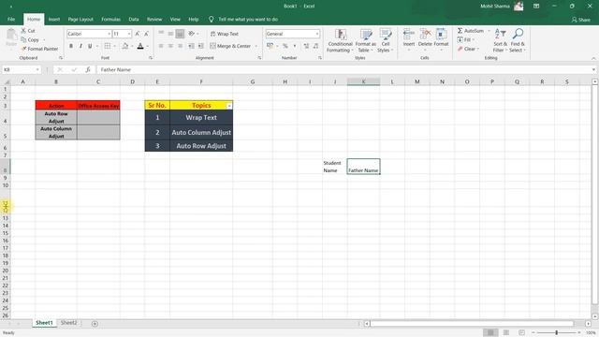Open the Format cells menu

441,38
